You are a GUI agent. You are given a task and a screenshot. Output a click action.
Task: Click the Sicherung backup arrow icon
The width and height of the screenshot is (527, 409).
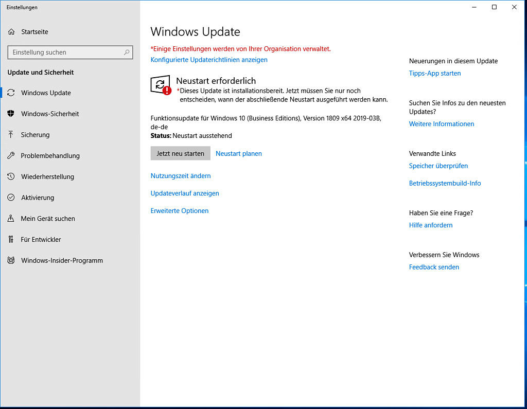tap(11, 135)
